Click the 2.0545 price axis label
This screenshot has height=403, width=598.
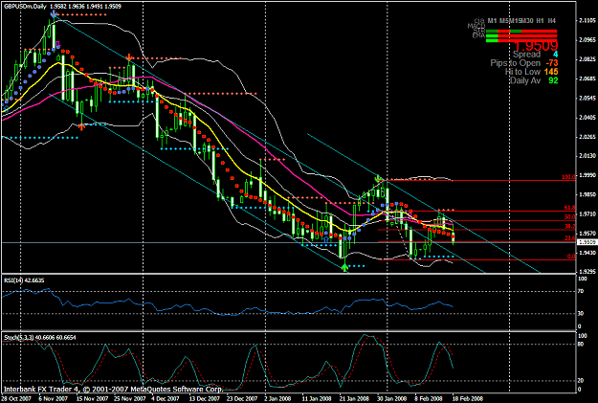(587, 98)
